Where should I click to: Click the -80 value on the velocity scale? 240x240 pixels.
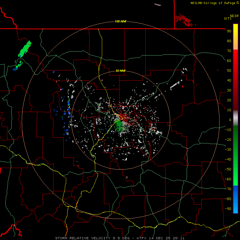[x=228, y=199]
